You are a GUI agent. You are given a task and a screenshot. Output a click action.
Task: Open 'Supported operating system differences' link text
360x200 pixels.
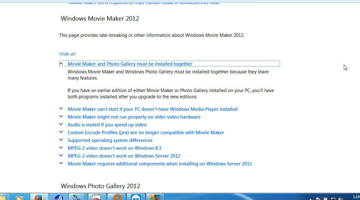(x=110, y=140)
